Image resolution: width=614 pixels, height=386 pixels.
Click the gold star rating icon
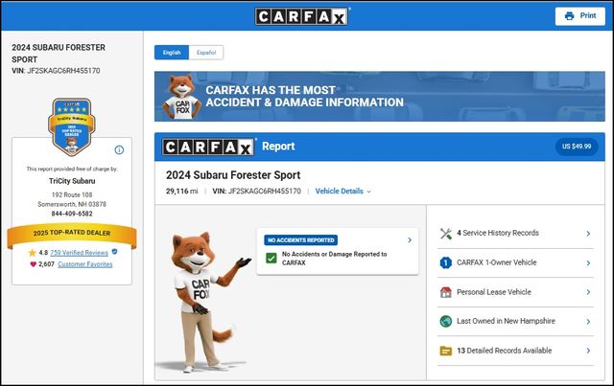(x=32, y=253)
